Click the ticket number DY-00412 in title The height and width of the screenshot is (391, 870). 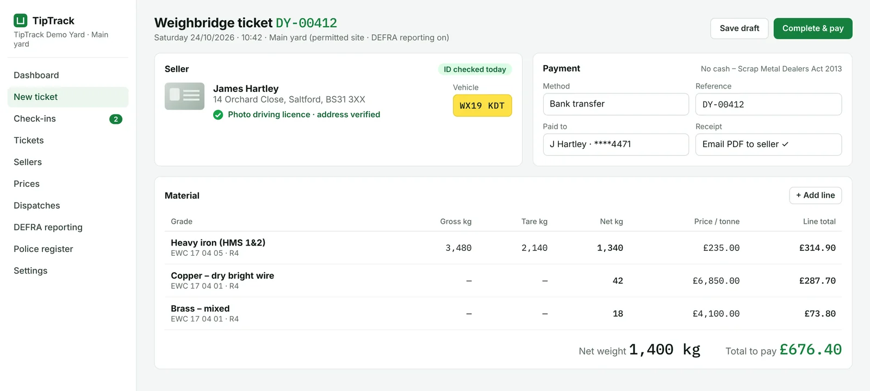pos(306,23)
